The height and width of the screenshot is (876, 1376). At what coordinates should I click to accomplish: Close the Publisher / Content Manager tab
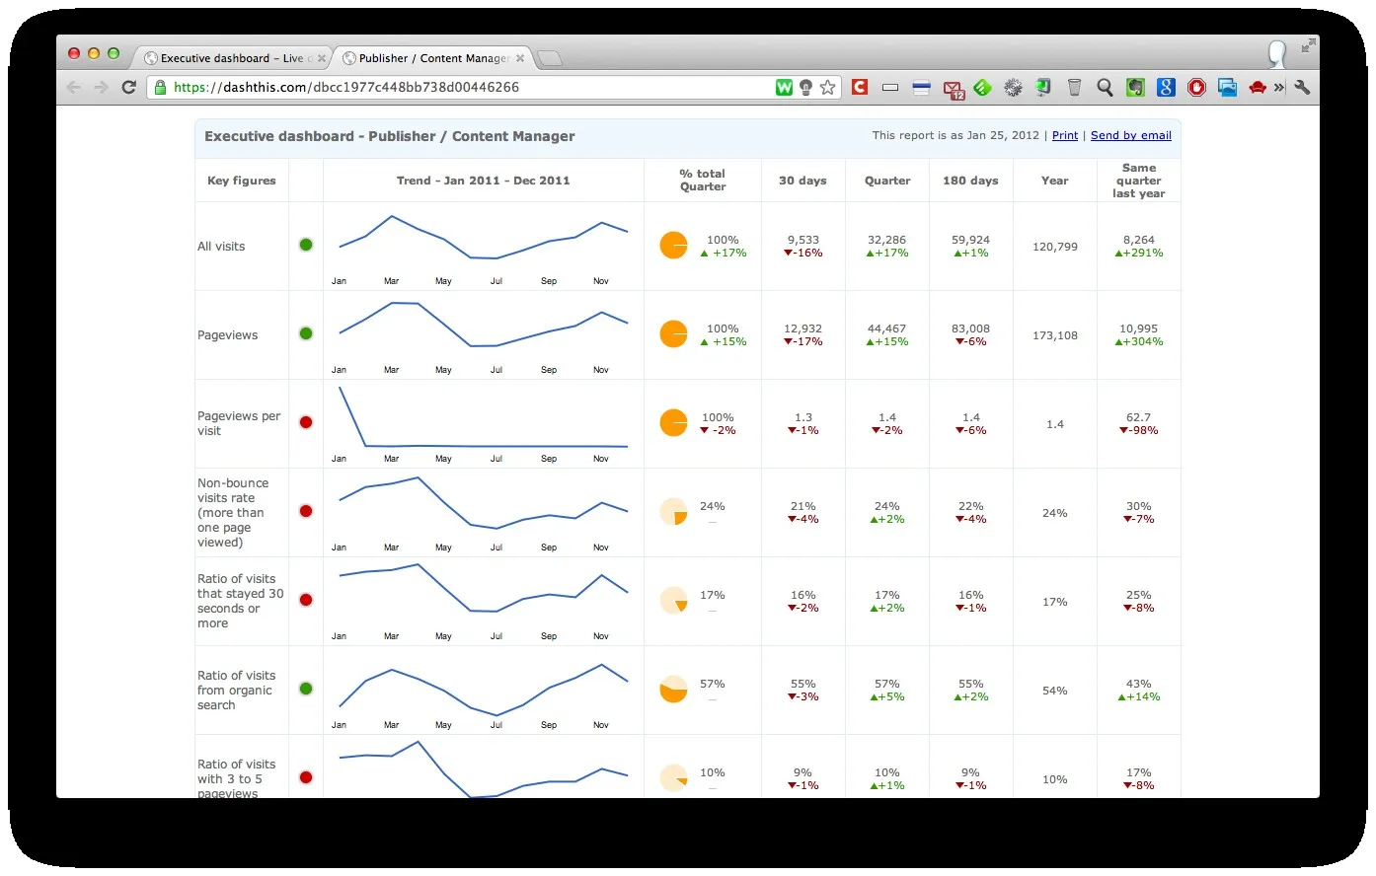(520, 58)
